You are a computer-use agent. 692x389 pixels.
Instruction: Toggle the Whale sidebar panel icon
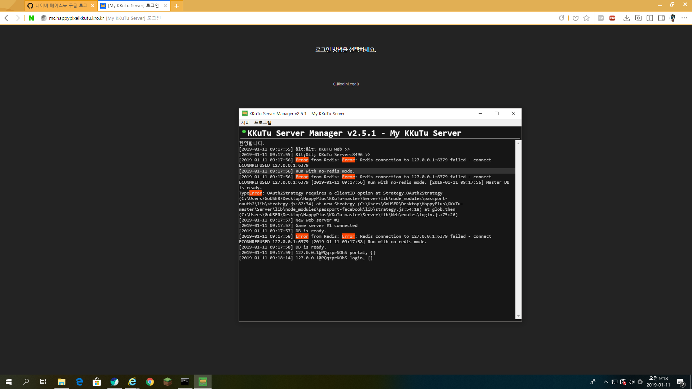[650, 18]
